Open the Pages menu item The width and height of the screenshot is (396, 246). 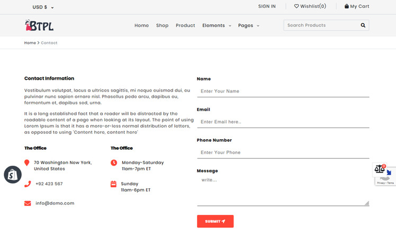246,25
